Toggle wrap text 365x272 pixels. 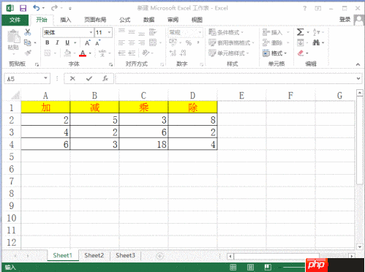point(153,32)
